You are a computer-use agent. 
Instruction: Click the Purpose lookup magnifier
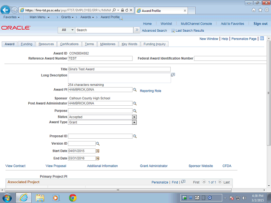point(135,111)
